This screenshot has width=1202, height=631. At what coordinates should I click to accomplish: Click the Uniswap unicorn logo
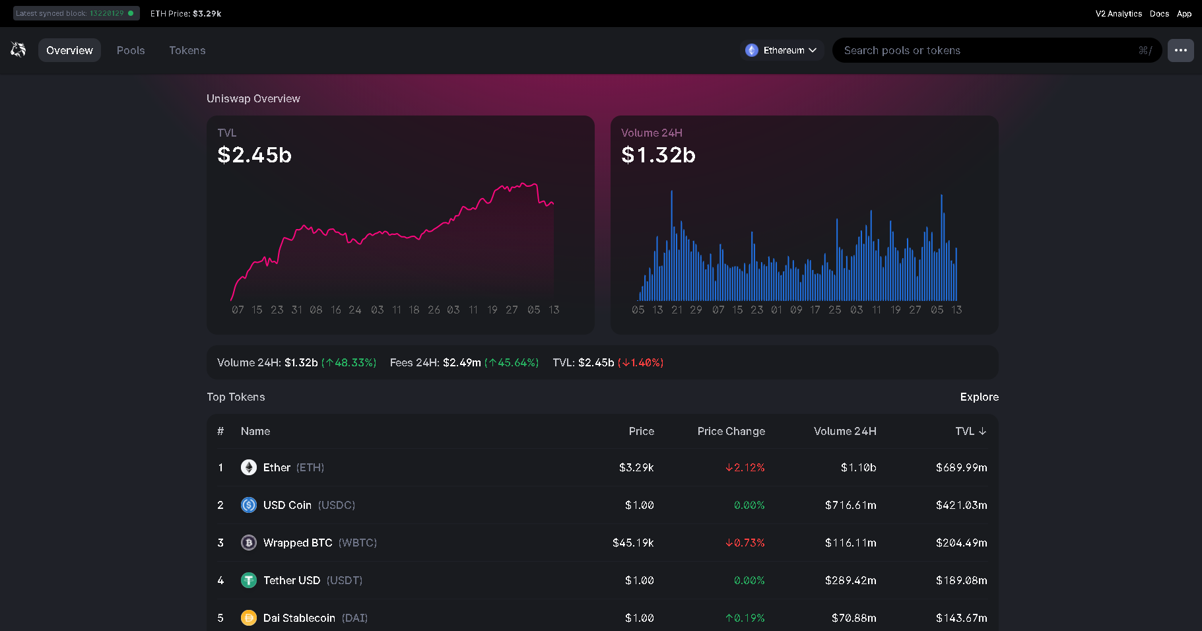[18, 50]
